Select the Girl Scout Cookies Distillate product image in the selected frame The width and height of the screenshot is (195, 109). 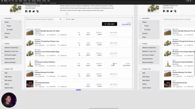coord(30,63)
